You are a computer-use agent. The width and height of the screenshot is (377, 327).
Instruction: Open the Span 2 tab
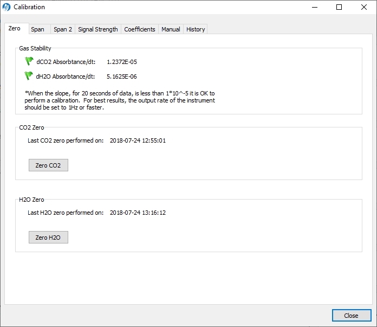click(x=63, y=29)
